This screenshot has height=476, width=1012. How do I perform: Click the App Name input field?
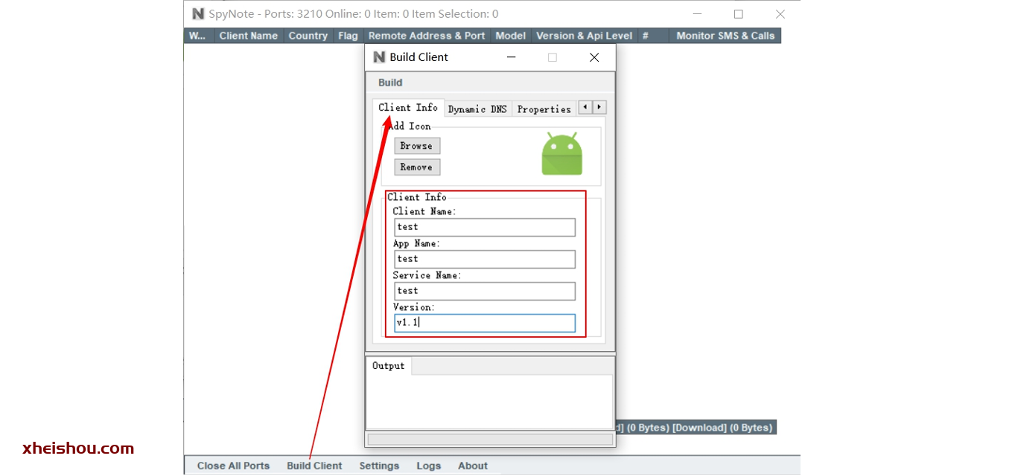tap(485, 259)
